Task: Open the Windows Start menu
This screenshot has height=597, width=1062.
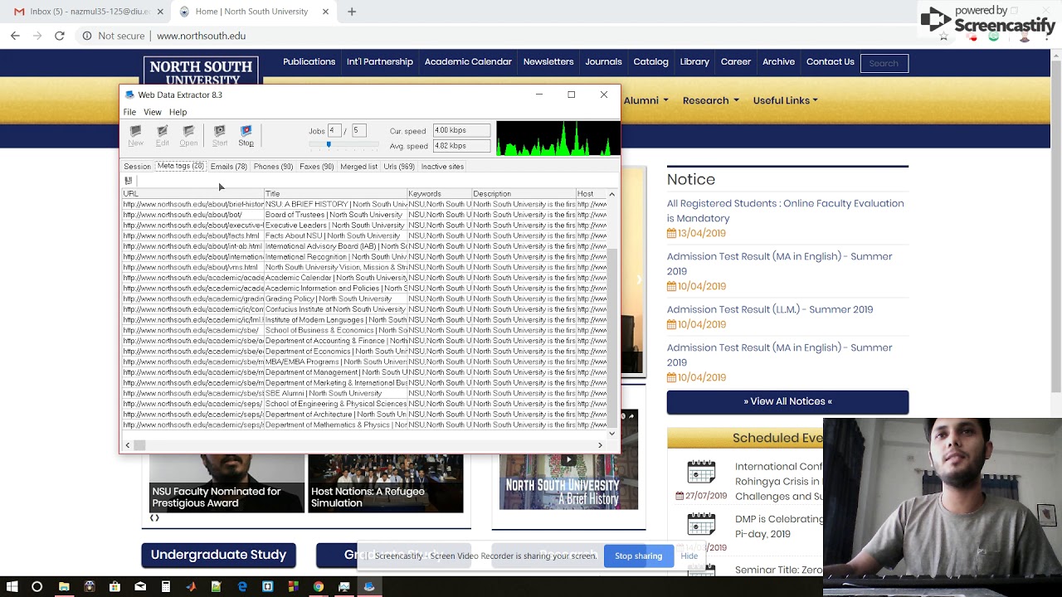Action: coord(11,586)
